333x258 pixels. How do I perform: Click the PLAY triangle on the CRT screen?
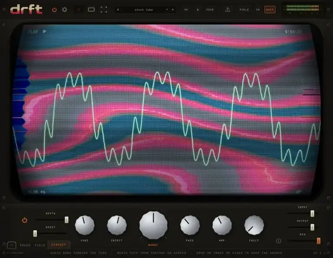pyautogui.click(x=44, y=31)
